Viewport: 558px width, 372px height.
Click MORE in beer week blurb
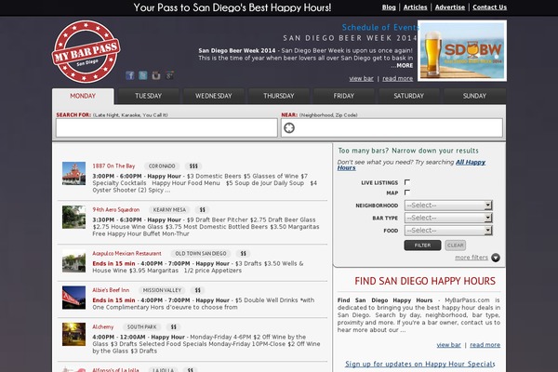pos(405,65)
